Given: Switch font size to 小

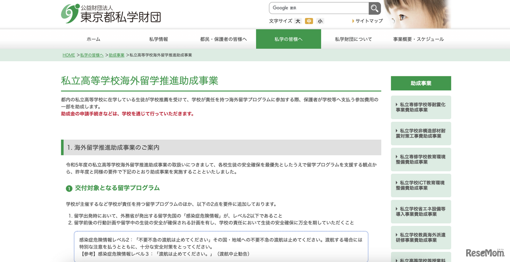Looking at the screenshot, I should pos(320,21).
